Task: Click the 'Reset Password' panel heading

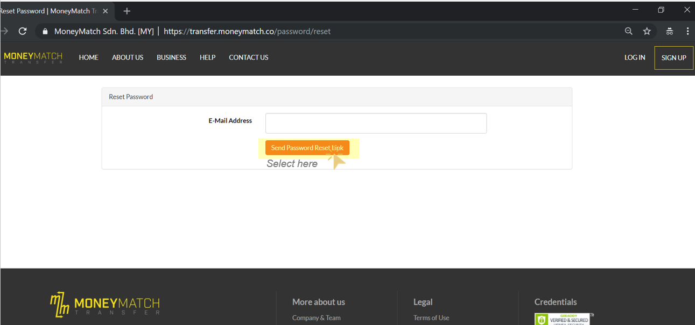Action: pos(131,97)
